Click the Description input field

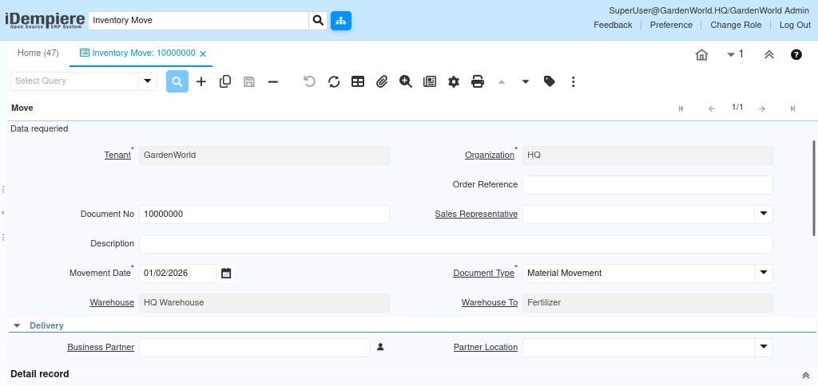455,244
